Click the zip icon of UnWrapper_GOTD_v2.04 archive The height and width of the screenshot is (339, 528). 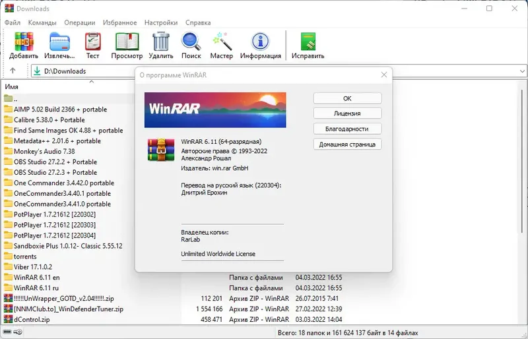(x=8, y=298)
